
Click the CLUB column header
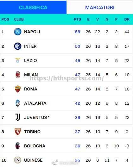(19, 19)
